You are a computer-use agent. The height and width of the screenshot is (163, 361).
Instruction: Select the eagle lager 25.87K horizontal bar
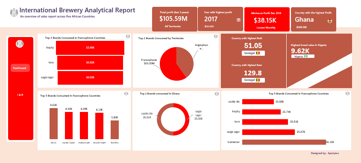point(268,132)
